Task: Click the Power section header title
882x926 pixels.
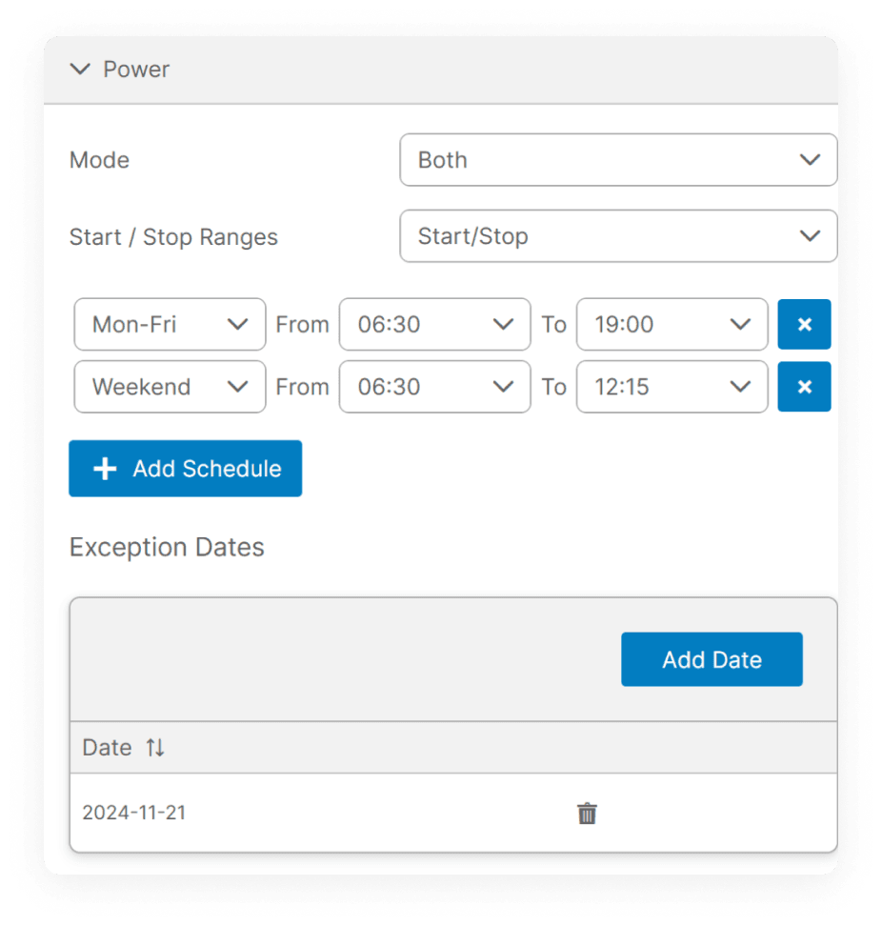Action: (136, 70)
